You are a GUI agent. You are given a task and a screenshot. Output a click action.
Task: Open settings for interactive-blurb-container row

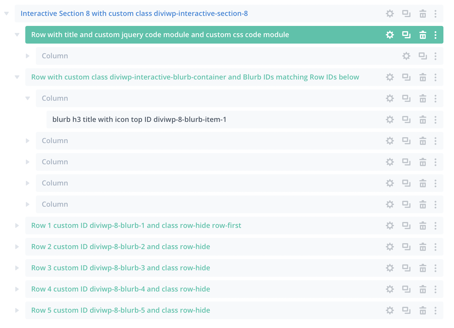tap(390, 77)
